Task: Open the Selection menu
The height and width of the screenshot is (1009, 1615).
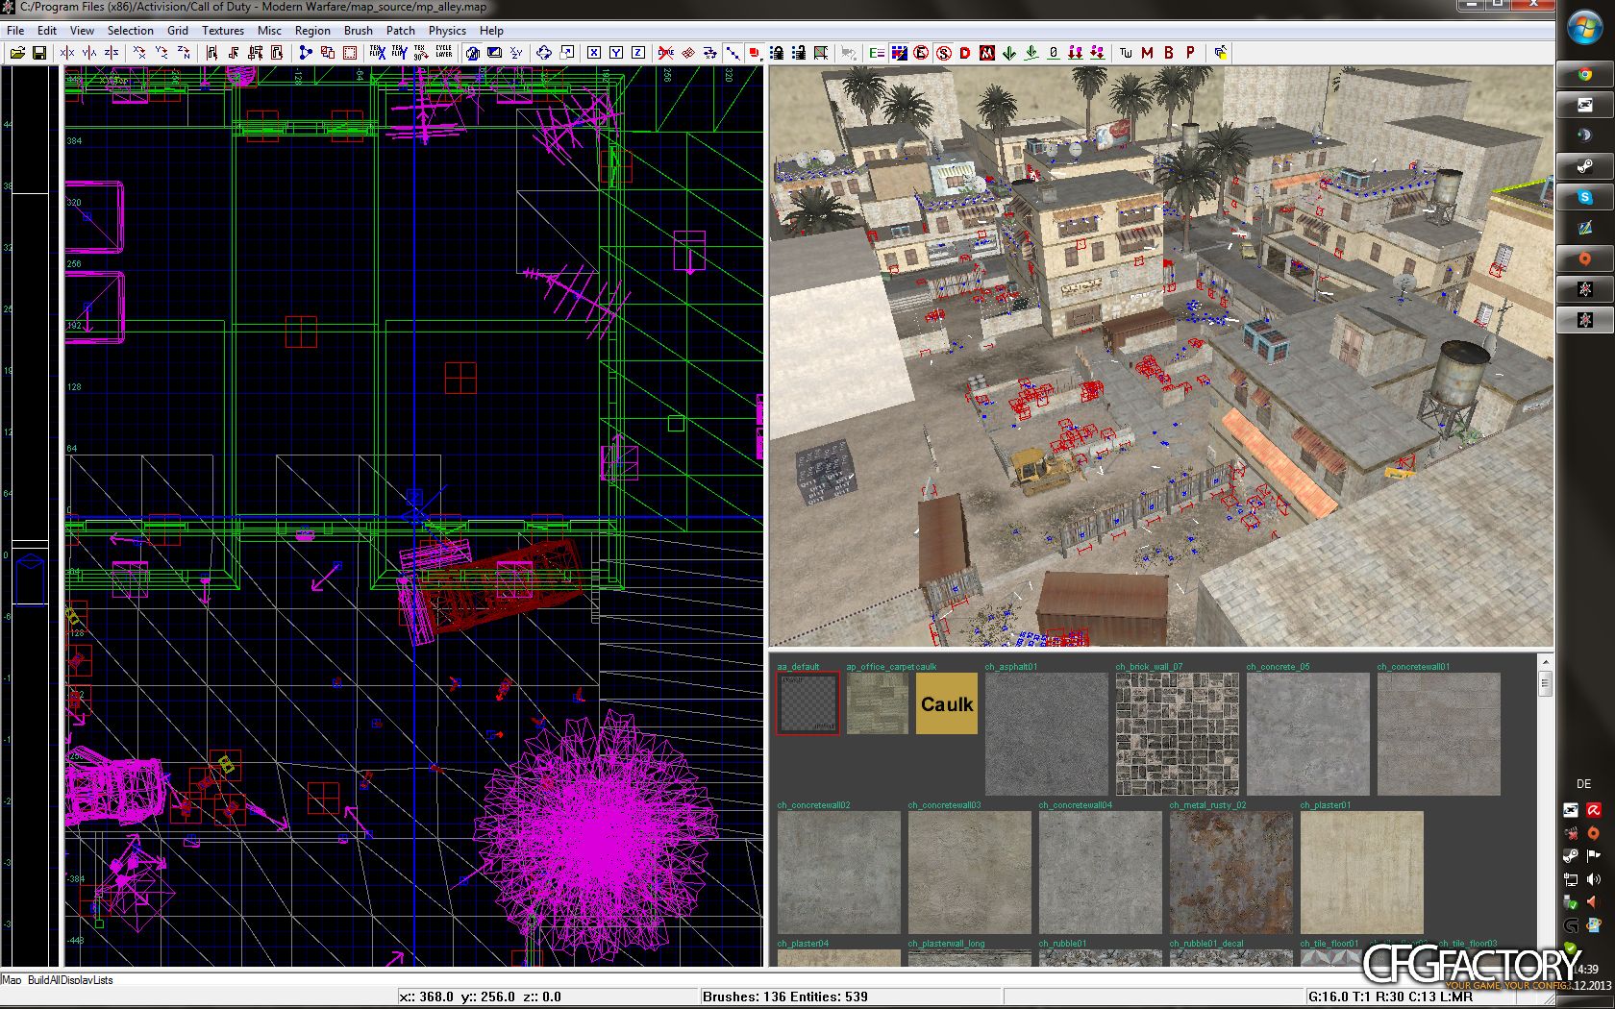Action: 130,31
